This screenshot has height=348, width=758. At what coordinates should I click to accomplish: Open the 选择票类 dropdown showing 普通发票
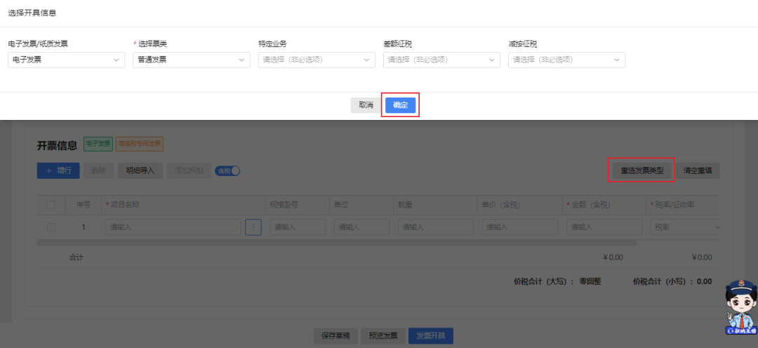click(x=192, y=60)
